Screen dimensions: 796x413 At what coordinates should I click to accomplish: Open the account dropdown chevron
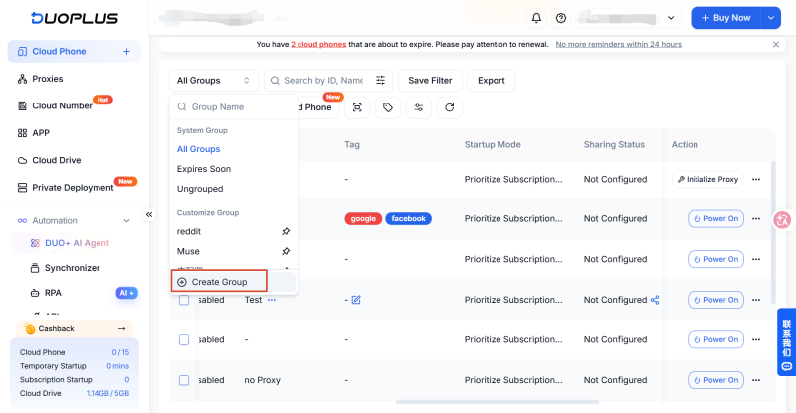tap(671, 18)
